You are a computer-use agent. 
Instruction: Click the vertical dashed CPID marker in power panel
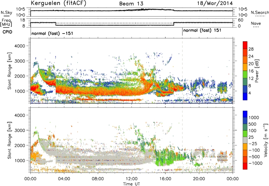tap(182, 71)
